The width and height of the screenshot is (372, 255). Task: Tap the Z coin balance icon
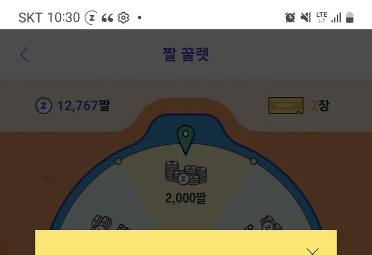[44, 105]
